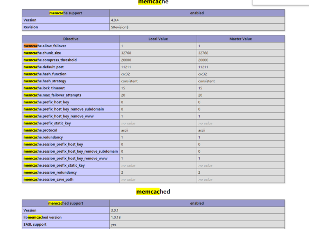This screenshot has height=229, width=309.
Task: Click memcache.compress_threshold directive
Action: click(x=50, y=60)
